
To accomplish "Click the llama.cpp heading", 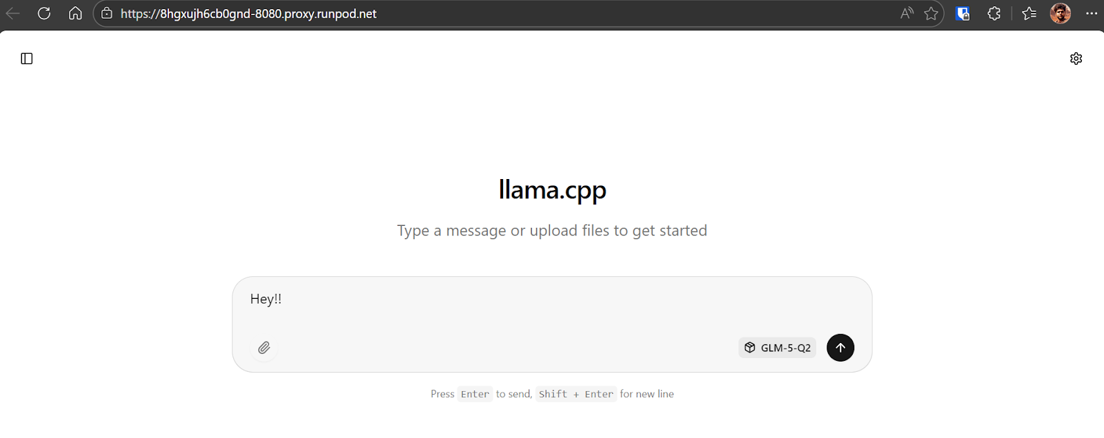I will click(x=552, y=190).
